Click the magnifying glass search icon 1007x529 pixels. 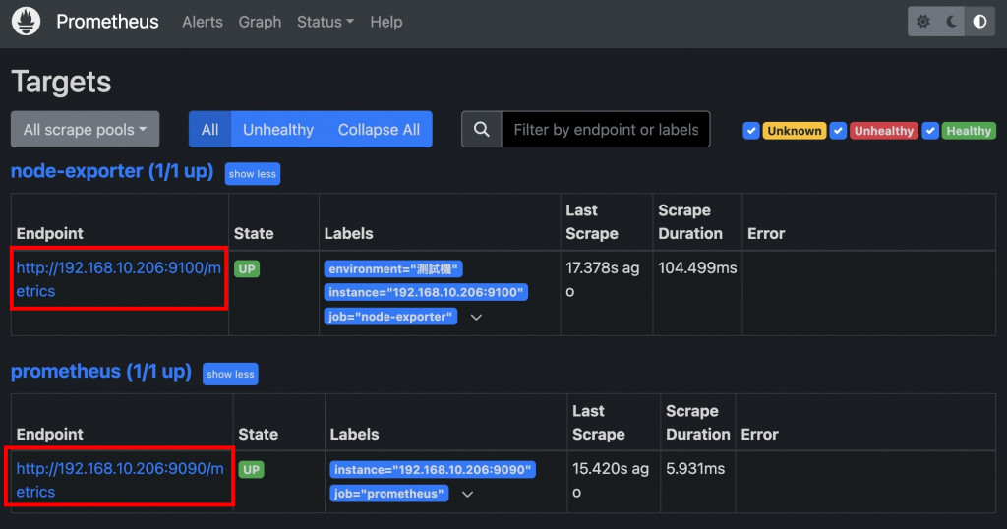click(x=482, y=129)
